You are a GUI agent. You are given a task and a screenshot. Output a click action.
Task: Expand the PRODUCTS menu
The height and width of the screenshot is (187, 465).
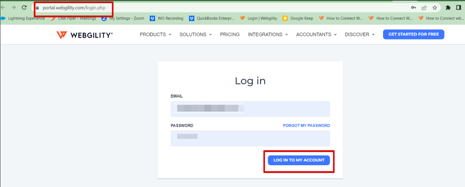(x=155, y=34)
